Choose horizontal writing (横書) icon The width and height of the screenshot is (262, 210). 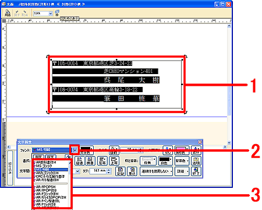click(90, 161)
